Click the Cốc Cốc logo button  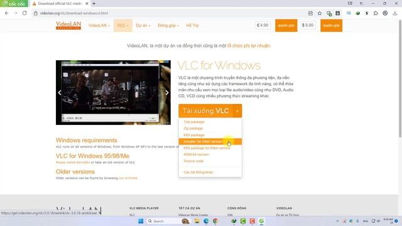point(14,4)
